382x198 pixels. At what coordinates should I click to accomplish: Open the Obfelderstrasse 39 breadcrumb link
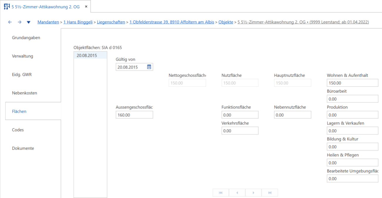172,22
